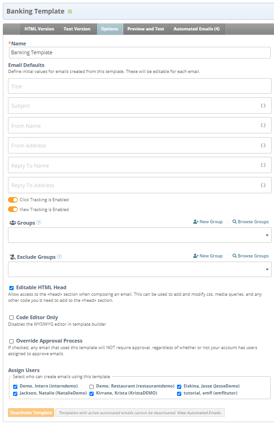The height and width of the screenshot is (424, 274).
Task: Click the Deactivate Template button
Action: tap(31, 413)
